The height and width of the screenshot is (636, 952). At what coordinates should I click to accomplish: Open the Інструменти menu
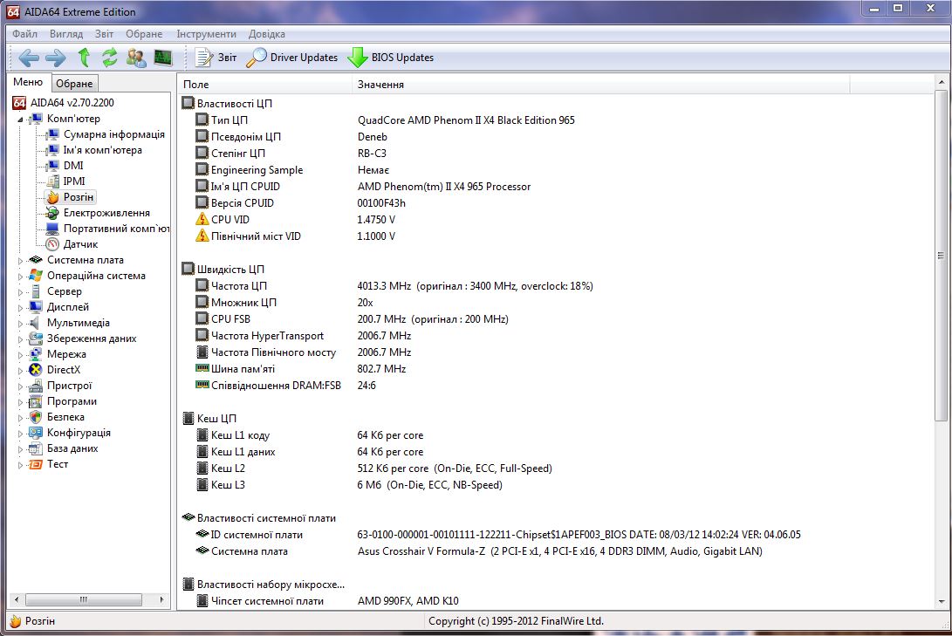point(207,34)
